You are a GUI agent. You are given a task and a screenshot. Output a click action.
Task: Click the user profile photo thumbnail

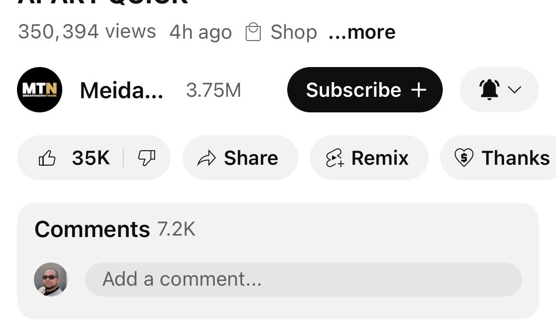coord(51,280)
